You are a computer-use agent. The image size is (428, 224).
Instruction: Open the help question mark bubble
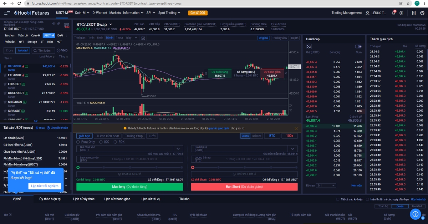pos(415,214)
